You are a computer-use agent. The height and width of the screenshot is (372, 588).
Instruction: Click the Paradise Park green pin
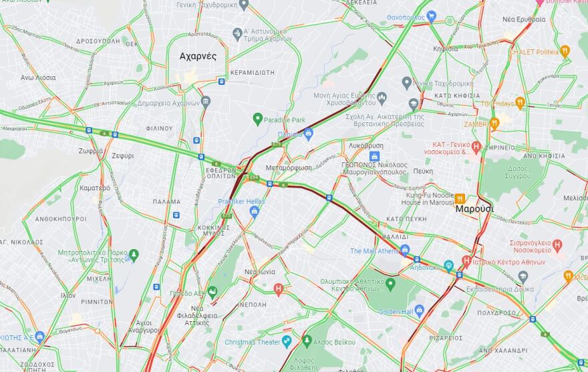coord(257,120)
